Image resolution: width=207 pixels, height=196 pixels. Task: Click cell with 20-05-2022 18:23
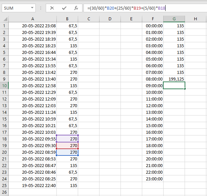click(x=33, y=46)
